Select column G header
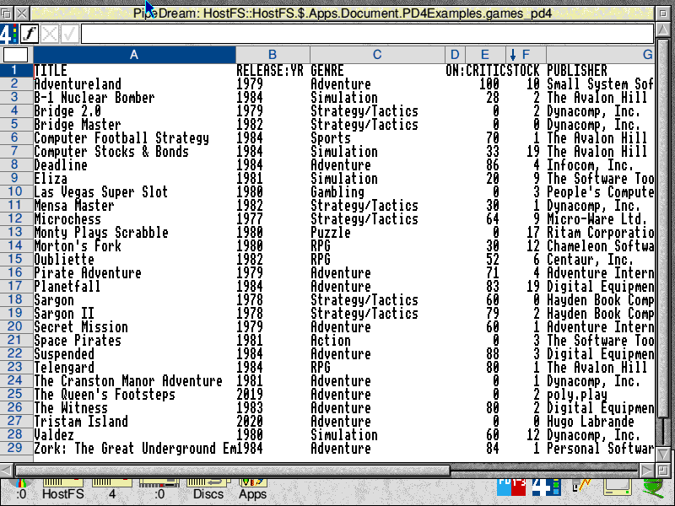The image size is (675, 506). pyautogui.click(x=601, y=55)
